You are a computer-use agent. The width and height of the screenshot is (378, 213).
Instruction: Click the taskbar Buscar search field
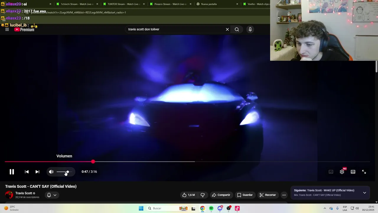click(167, 208)
